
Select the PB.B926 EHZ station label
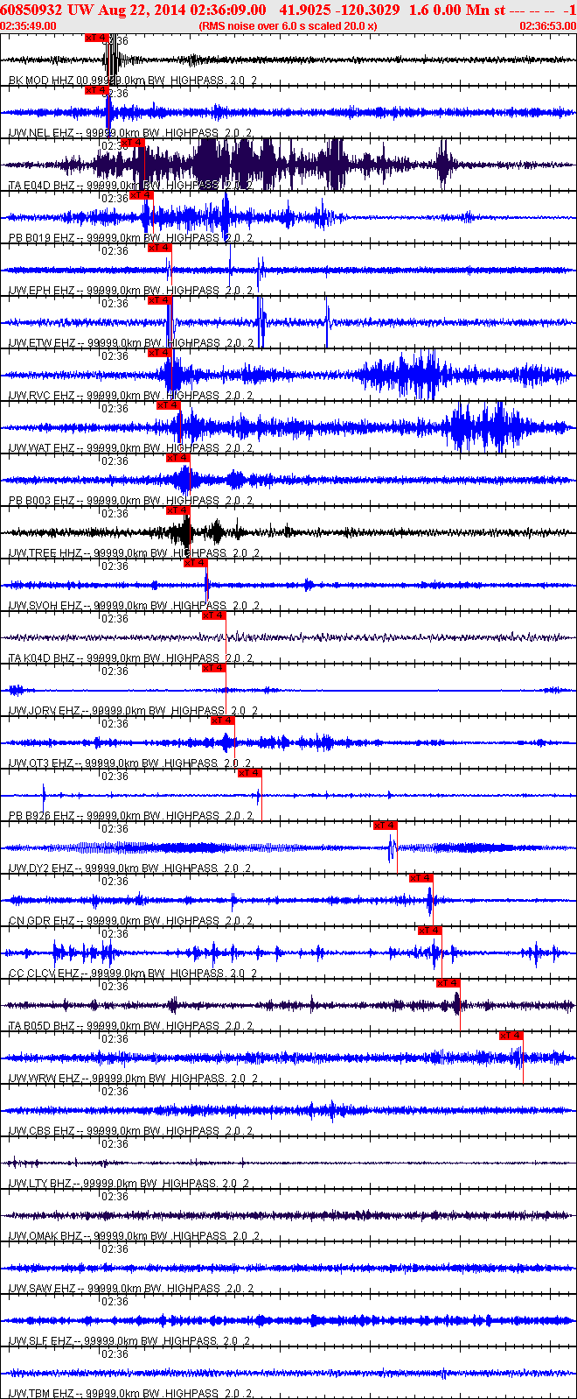point(130,816)
